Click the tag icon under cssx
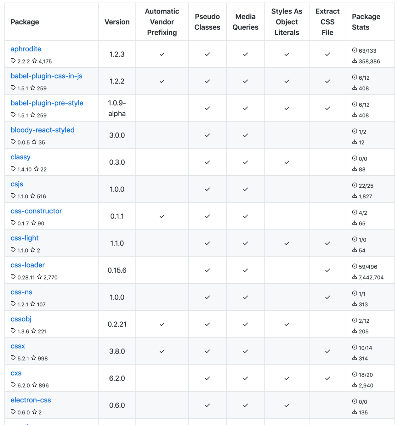This screenshot has width=398, height=425. (x=13, y=358)
